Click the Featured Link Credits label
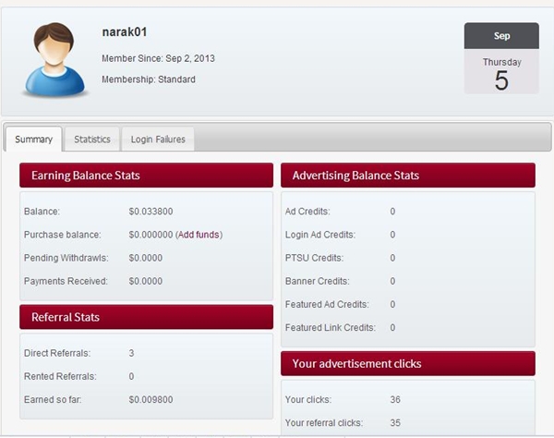This screenshot has width=554, height=438. tap(330, 328)
